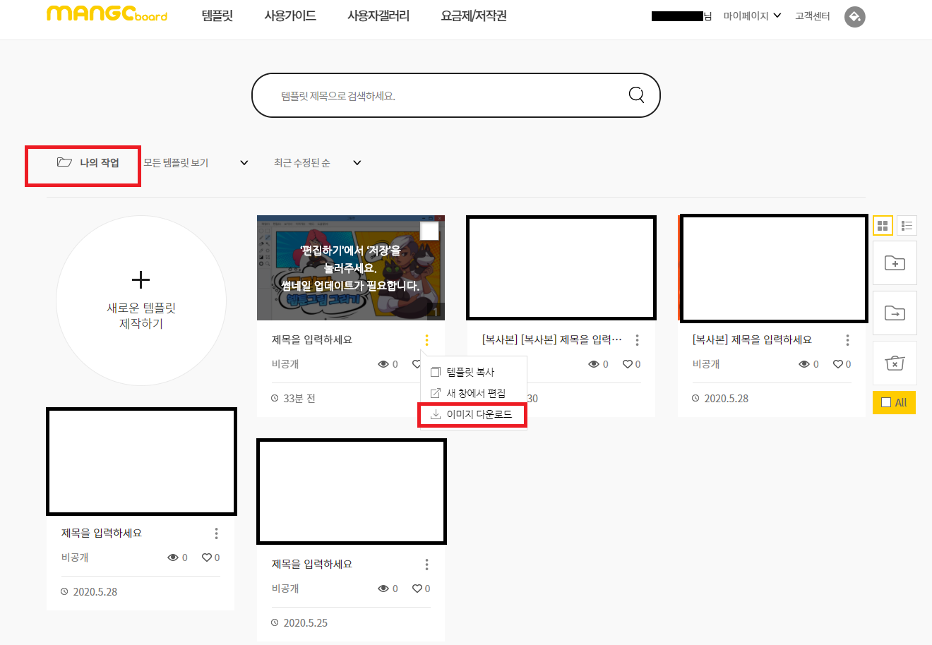The image size is (932, 645).
Task: Switch to list view layout
Action: 907,225
